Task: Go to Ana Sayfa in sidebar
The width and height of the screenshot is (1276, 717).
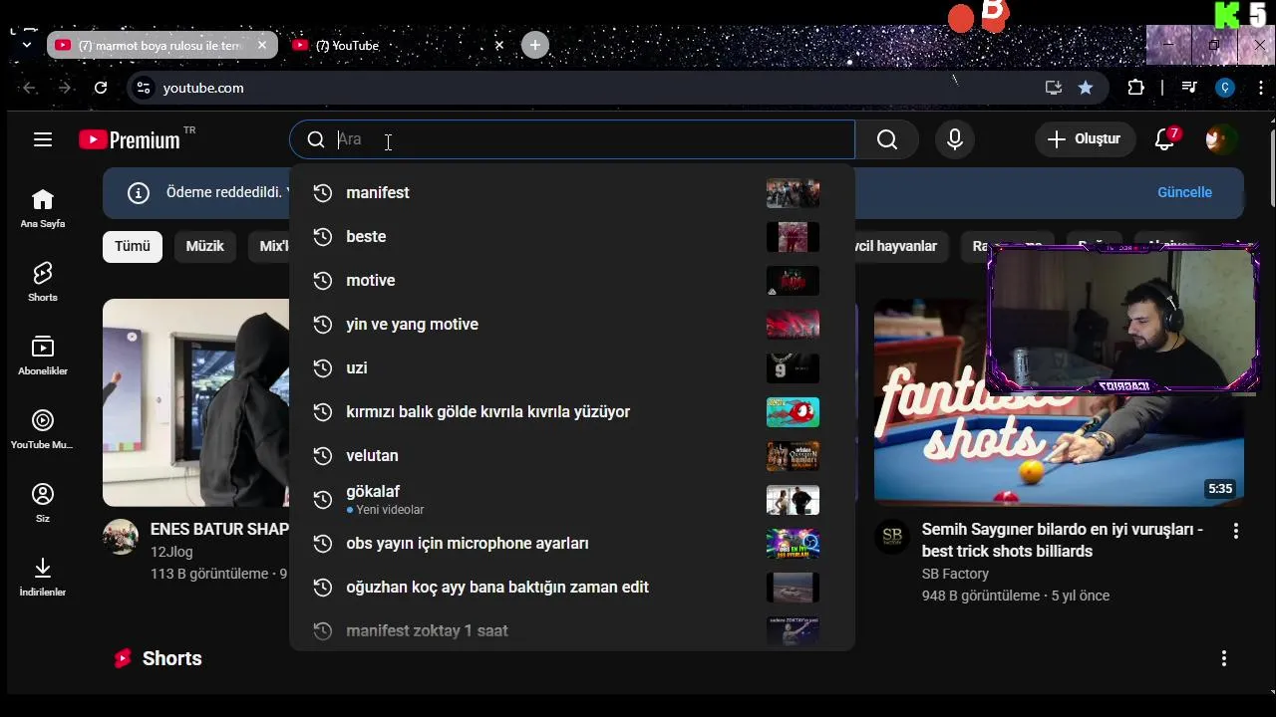Action: click(43, 208)
